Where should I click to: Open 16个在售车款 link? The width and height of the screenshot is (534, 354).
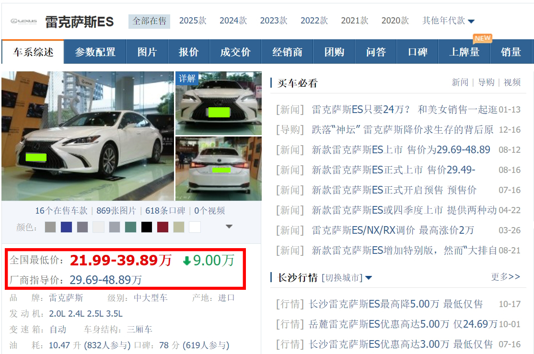(x=61, y=211)
